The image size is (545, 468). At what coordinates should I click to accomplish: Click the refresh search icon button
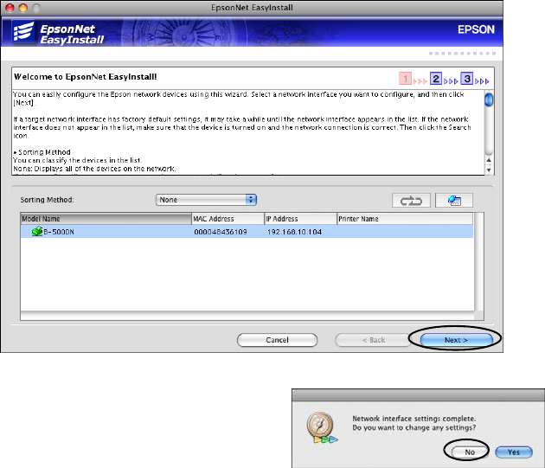click(408, 200)
